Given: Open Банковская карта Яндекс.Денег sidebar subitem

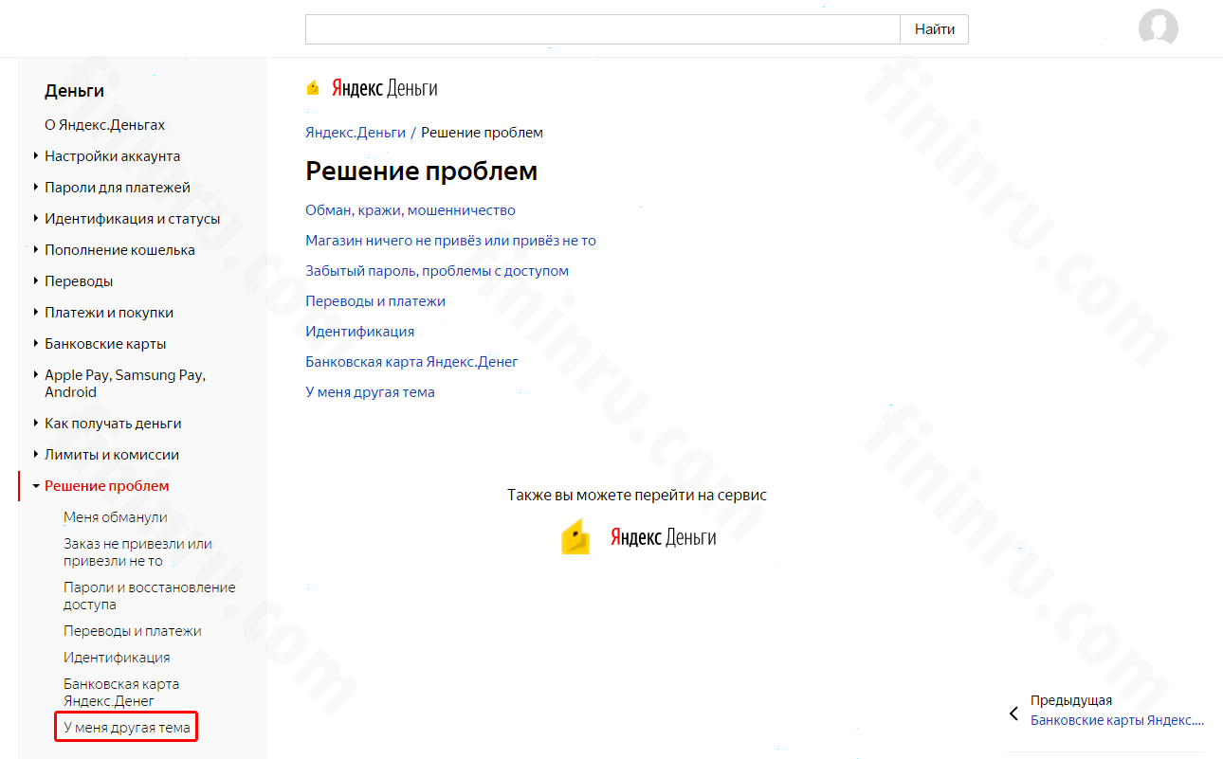Looking at the screenshot, I should point(121,693).
